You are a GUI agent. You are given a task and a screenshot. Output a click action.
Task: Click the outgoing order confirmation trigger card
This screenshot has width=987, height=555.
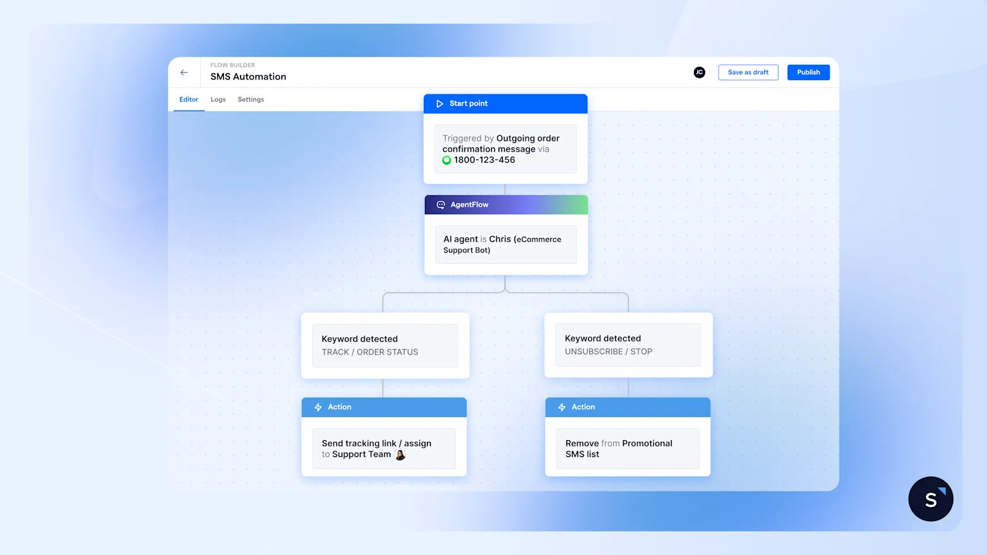tap(505, 149)
